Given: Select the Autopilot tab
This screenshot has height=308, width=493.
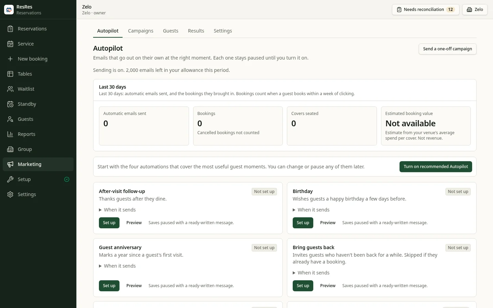Looking at the screenshot, I should click(x=108, y=31).
